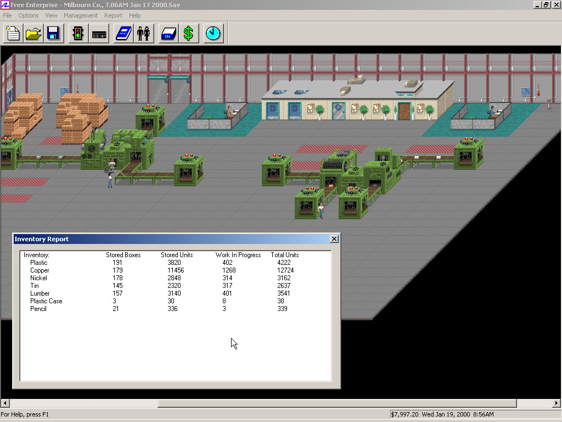This screenshot has width=562, height=422.
Task: Click the Stored Units column header
Action: [177, 255]
